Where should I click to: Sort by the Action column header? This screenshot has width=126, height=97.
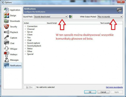point(35,23)
